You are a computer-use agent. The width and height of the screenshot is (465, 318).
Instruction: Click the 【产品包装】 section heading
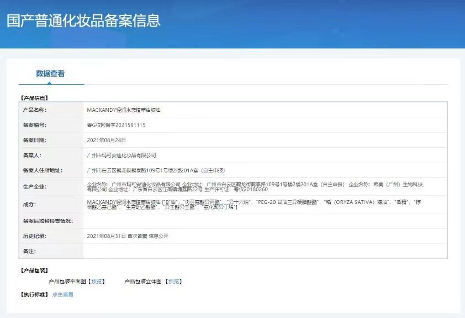click(34, 271)
